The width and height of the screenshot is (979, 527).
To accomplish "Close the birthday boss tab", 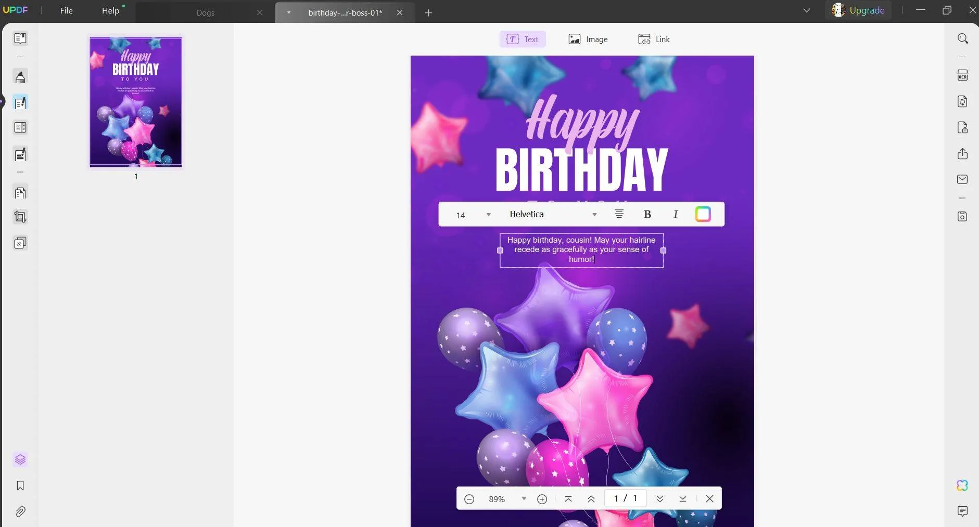I will pyautogui.click(x=400, y=12).
